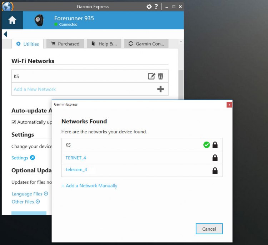Toggle the Automatically update checkbox
The image size is (268, 245).
(14, 122)
